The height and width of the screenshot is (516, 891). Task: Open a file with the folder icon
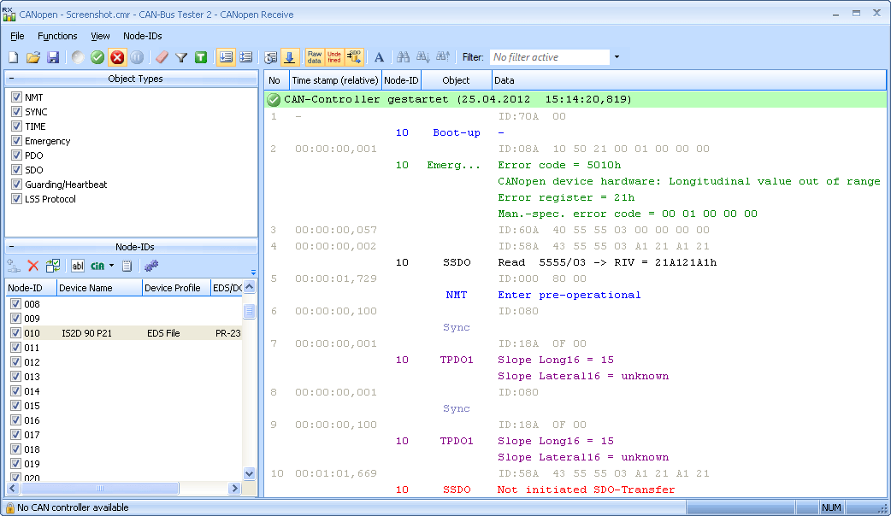(x=33, y=57)
